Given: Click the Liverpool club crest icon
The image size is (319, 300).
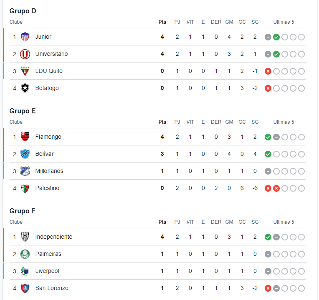Looking at the screenshot, I should pyautogui.click(x=25, y=271).
